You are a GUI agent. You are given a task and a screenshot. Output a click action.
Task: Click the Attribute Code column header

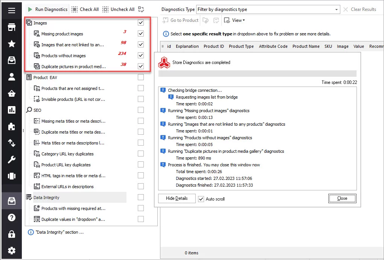pyautogui.click(x=273, y=46)
